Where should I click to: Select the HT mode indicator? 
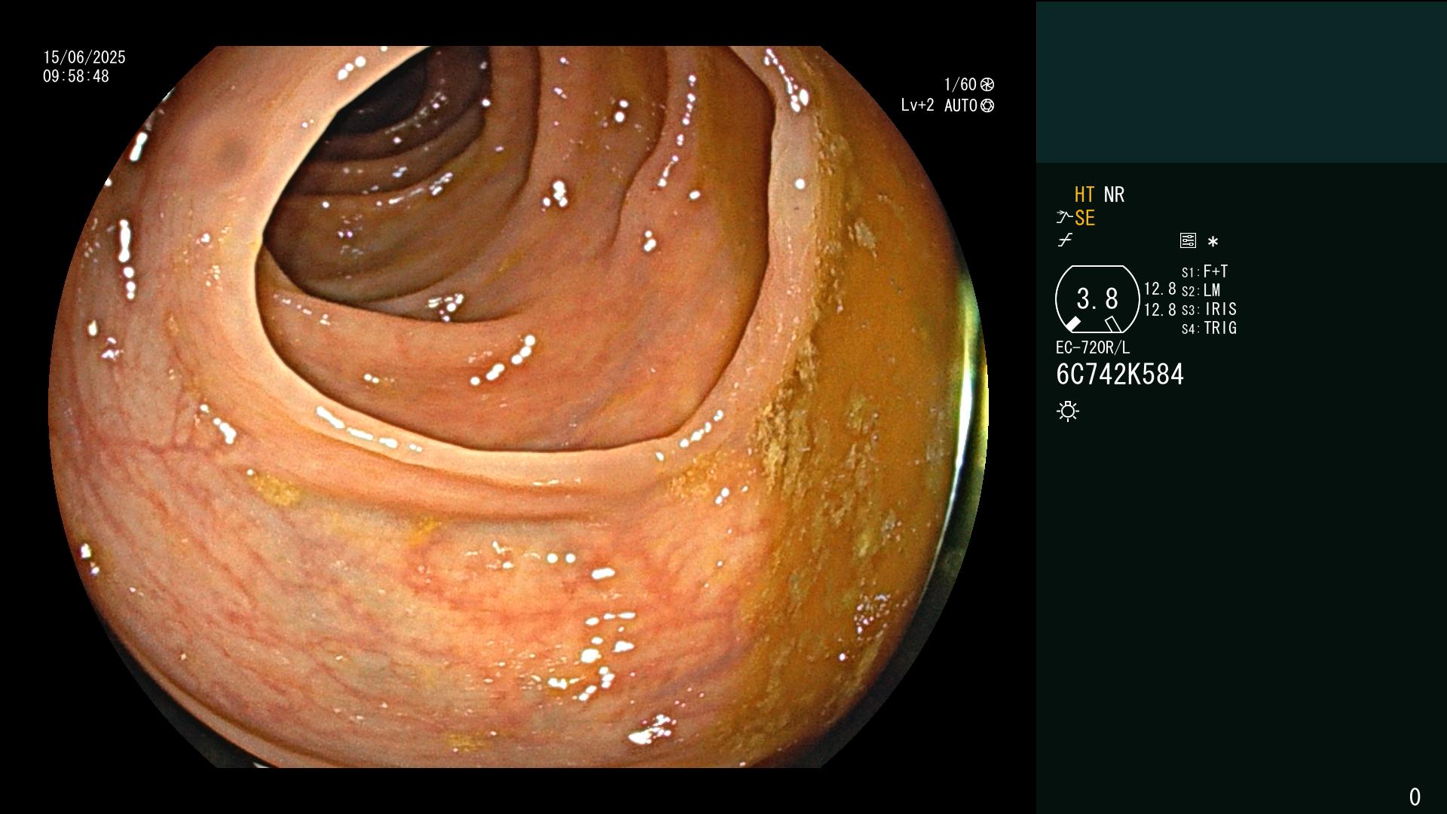tap(1084, 195)
